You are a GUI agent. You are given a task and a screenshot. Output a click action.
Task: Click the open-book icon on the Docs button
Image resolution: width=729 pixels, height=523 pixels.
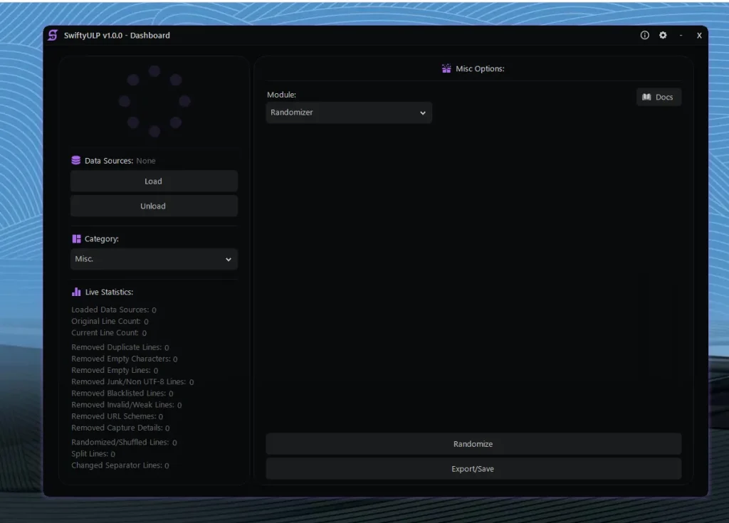pyautogui.click(x=648, y=97)
